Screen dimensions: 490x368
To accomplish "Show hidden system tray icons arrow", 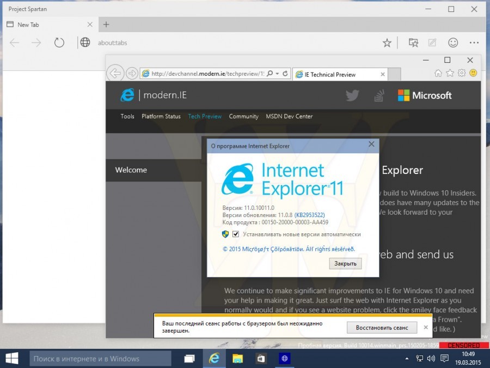I will (407, 359).
